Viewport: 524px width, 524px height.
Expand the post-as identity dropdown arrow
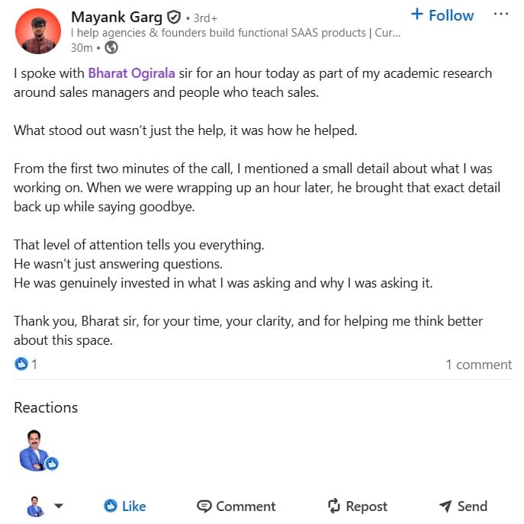pyautogui.click(x=58, y=506)
